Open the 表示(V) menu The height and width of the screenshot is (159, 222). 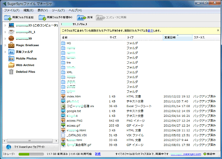coord(43,10)
